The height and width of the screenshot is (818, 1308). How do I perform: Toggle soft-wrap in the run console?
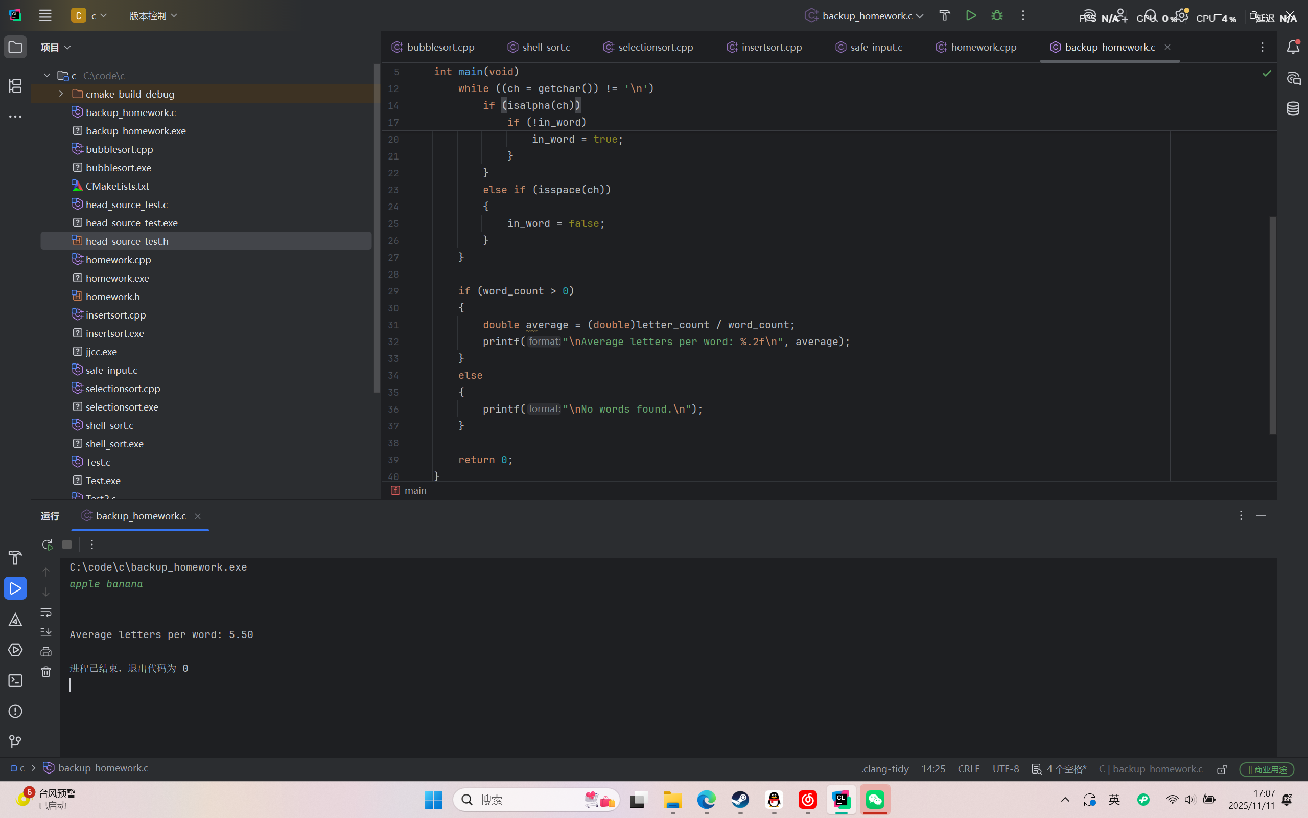46,612
